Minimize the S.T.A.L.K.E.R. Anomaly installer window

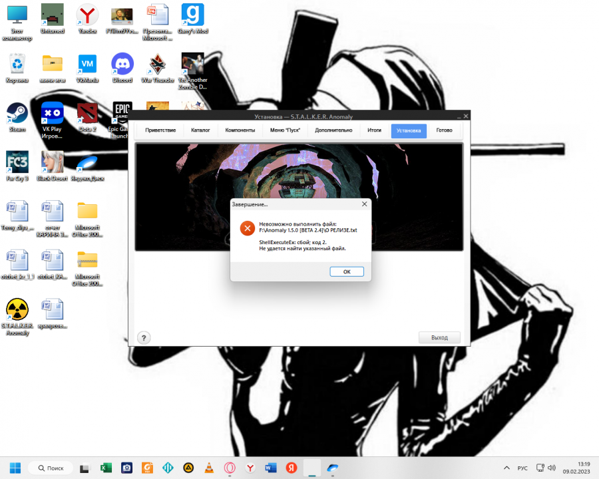point(459,116)
